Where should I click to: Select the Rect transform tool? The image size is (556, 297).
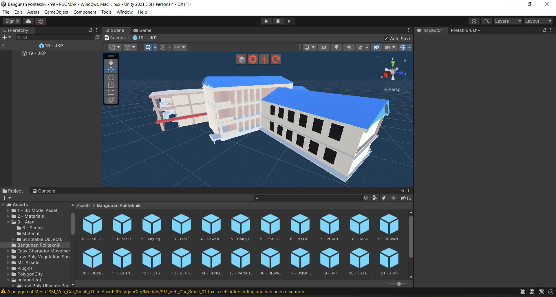pyautogui.click(x=111, y=93)
